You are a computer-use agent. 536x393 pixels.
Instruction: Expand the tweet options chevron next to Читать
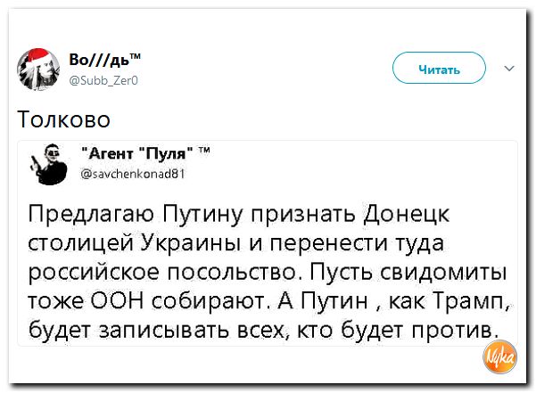[509, 68]
